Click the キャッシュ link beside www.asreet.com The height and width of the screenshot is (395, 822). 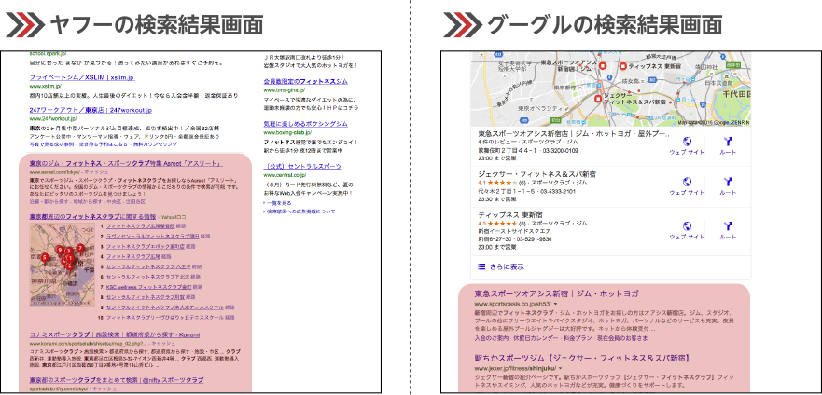(98, 171)
